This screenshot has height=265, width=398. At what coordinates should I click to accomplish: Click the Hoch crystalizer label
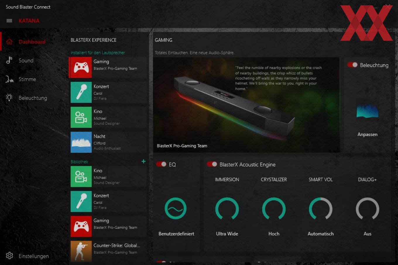tap(274, 234)
